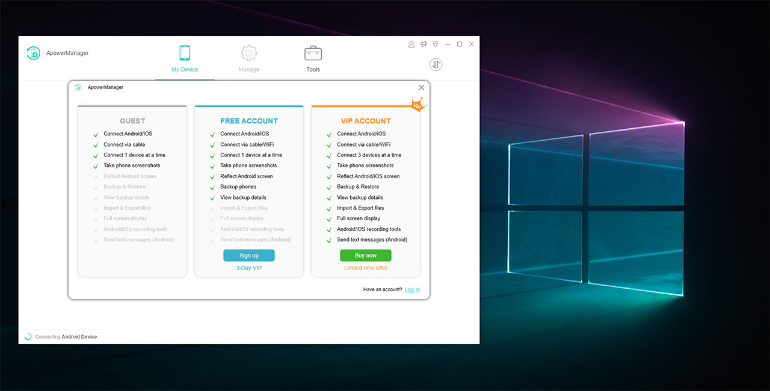Click the 3-Day VIP link
The height and width of the screenshot is (391, 770).
[x=249, y=268]
